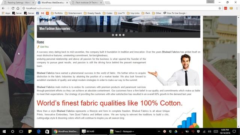Open the Action Center notifications icon
The image size is (240, 135).
[x=234, y=132]
